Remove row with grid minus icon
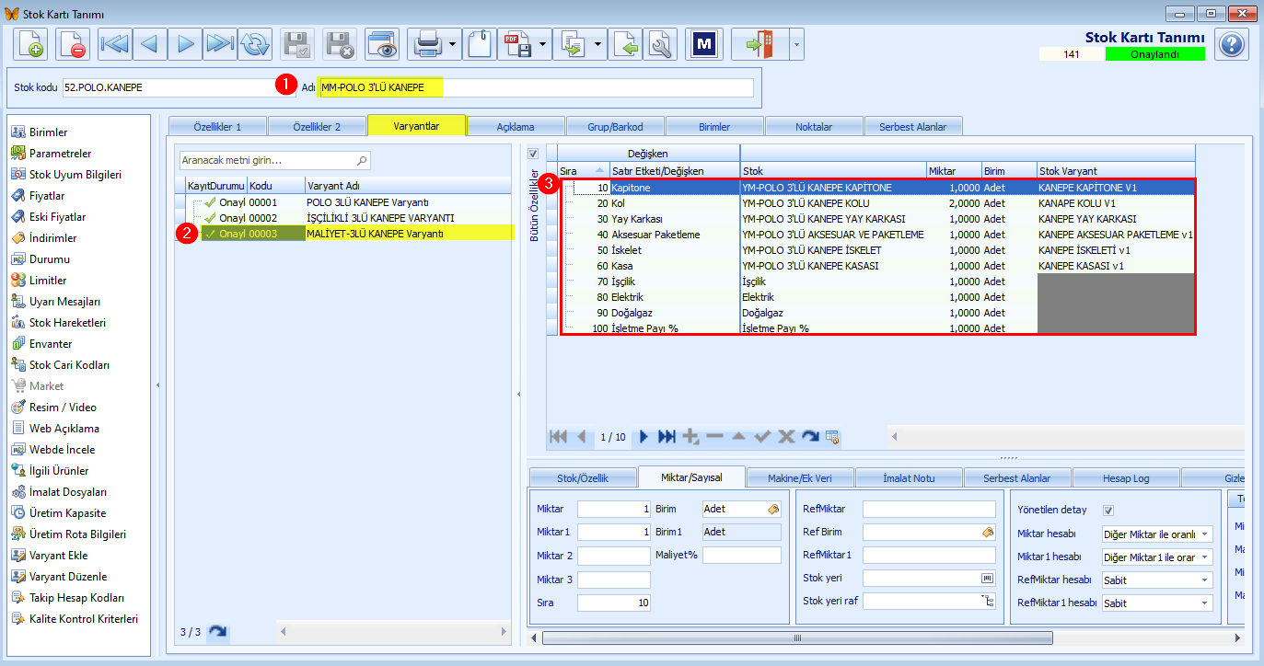Image resolution: width=1264 pixels, height=666 pixels. pyautogui.click(x=714, y=436)
